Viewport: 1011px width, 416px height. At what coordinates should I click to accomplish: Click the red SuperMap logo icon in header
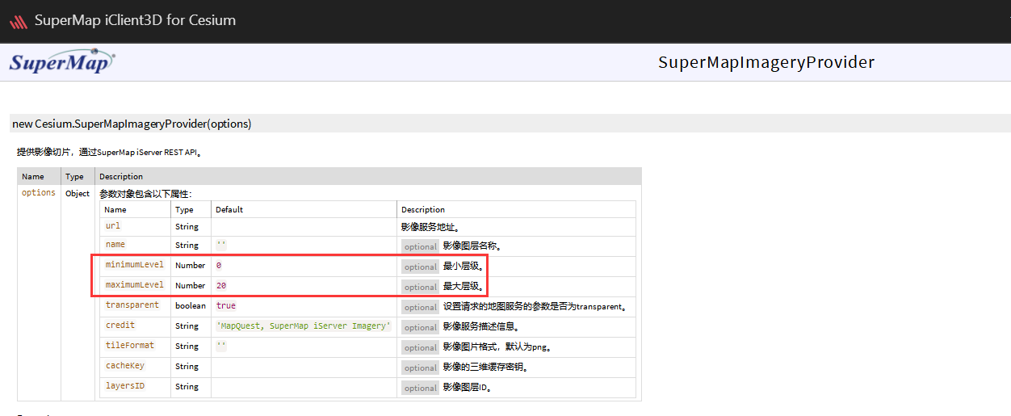click(18, 22)
